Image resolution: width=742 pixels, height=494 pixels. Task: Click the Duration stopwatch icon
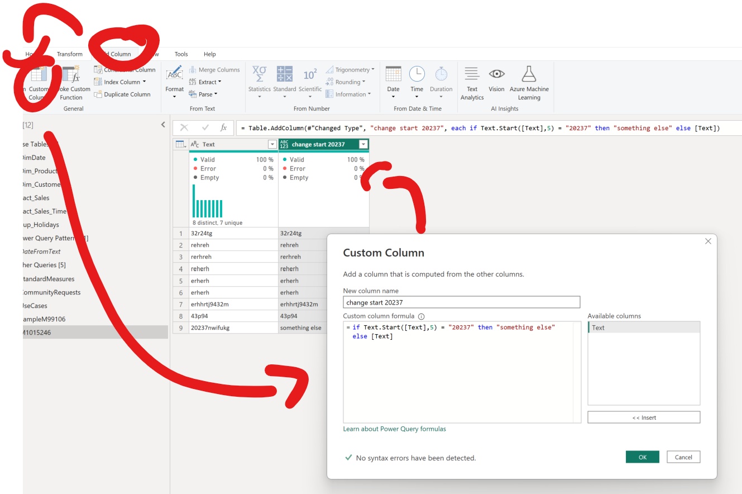point(441,74)
